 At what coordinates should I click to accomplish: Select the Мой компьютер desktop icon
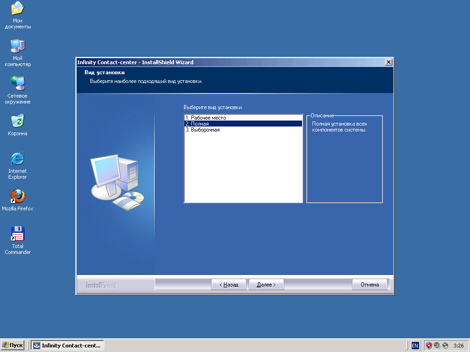click(x=17, y=53)
